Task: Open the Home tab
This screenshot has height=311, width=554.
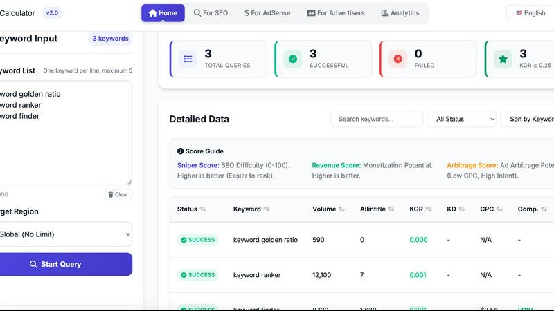Action: click(163, 13)
